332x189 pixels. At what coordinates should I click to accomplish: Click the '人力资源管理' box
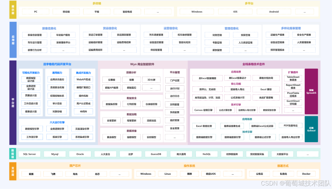pos(245,43)
